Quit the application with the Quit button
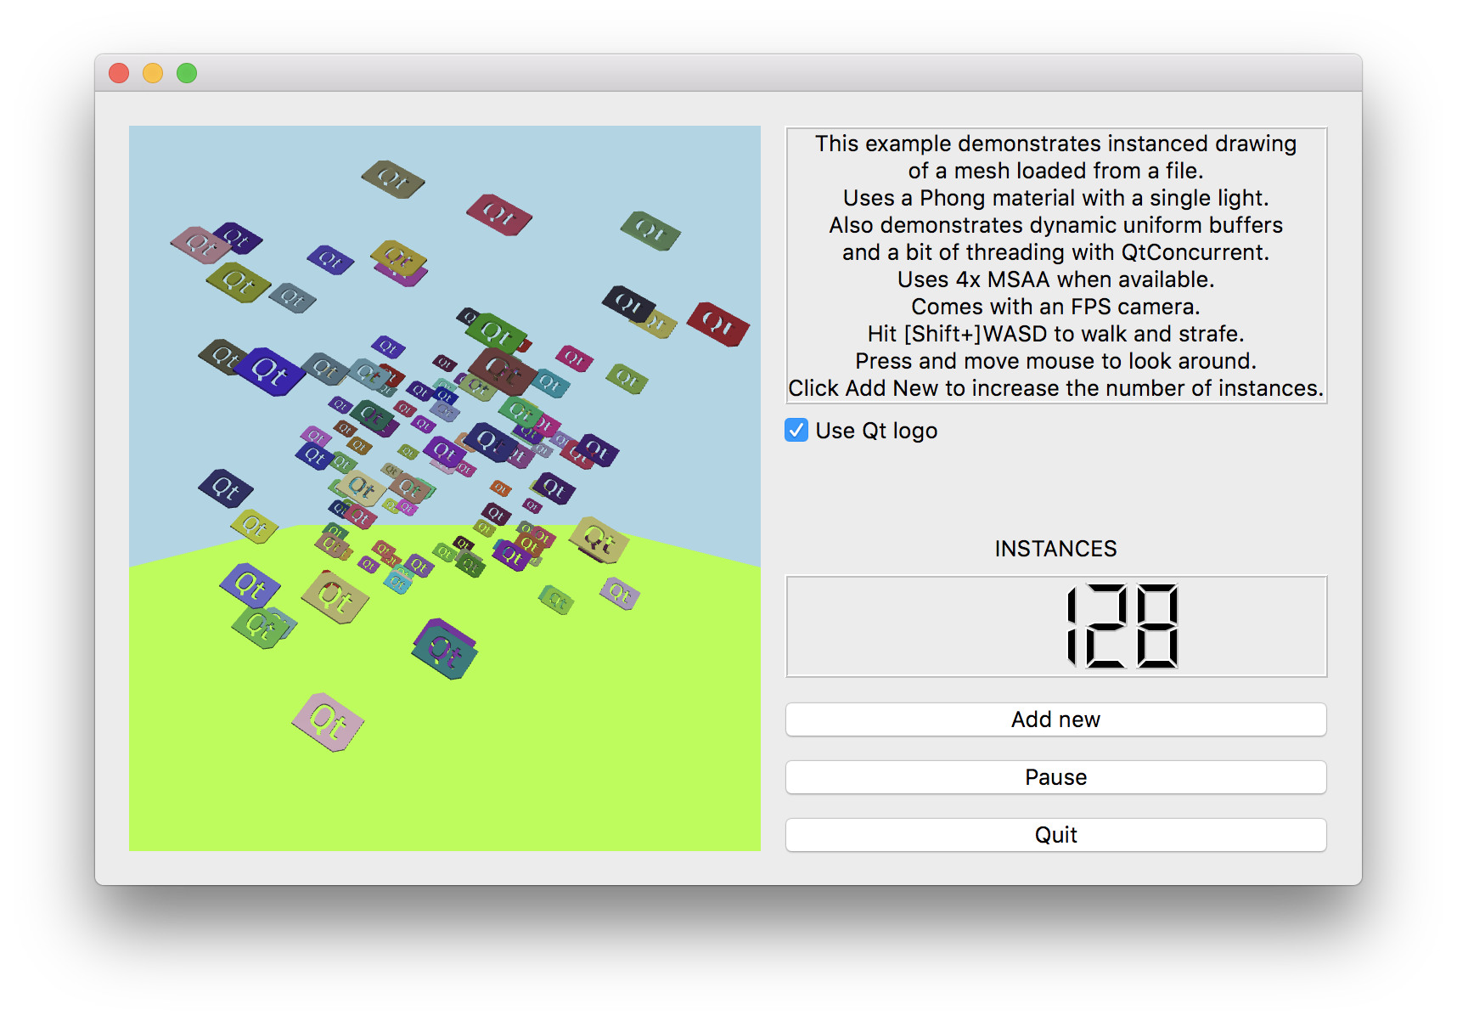The image size is (1457, 1021). pyautogui.click(x=1055, y=835)
